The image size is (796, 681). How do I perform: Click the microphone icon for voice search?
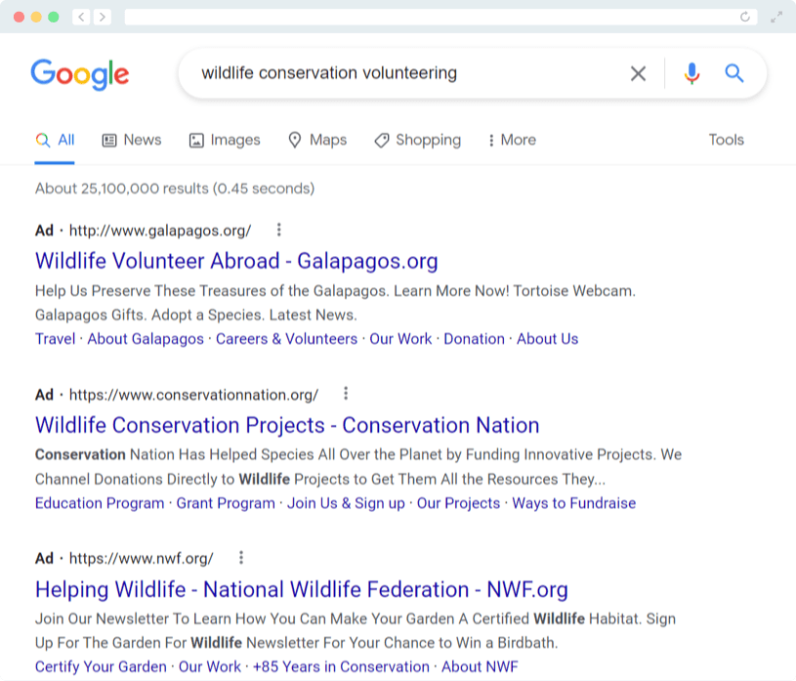[x=692, y=73]
